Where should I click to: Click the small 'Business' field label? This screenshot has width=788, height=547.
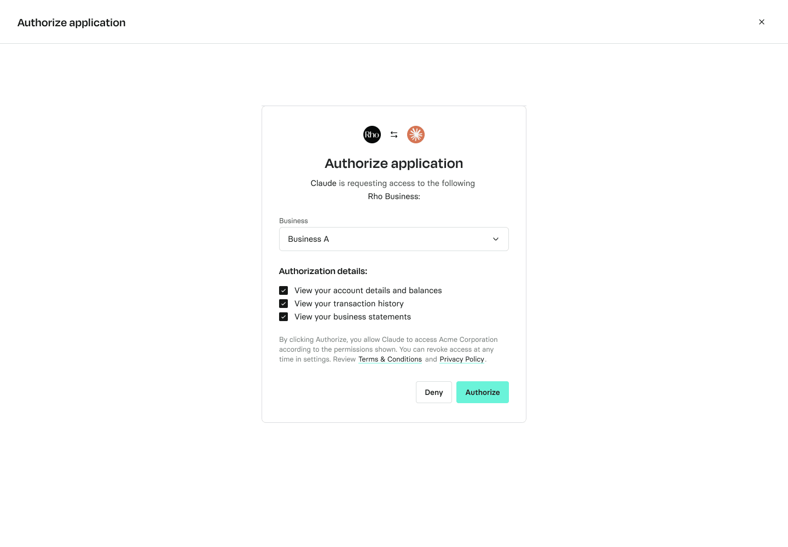(293, 221)
